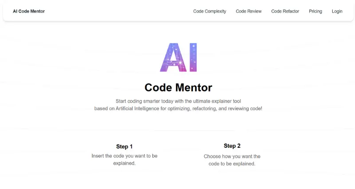Select the Step 2 heading

click(x=232, y=146)
